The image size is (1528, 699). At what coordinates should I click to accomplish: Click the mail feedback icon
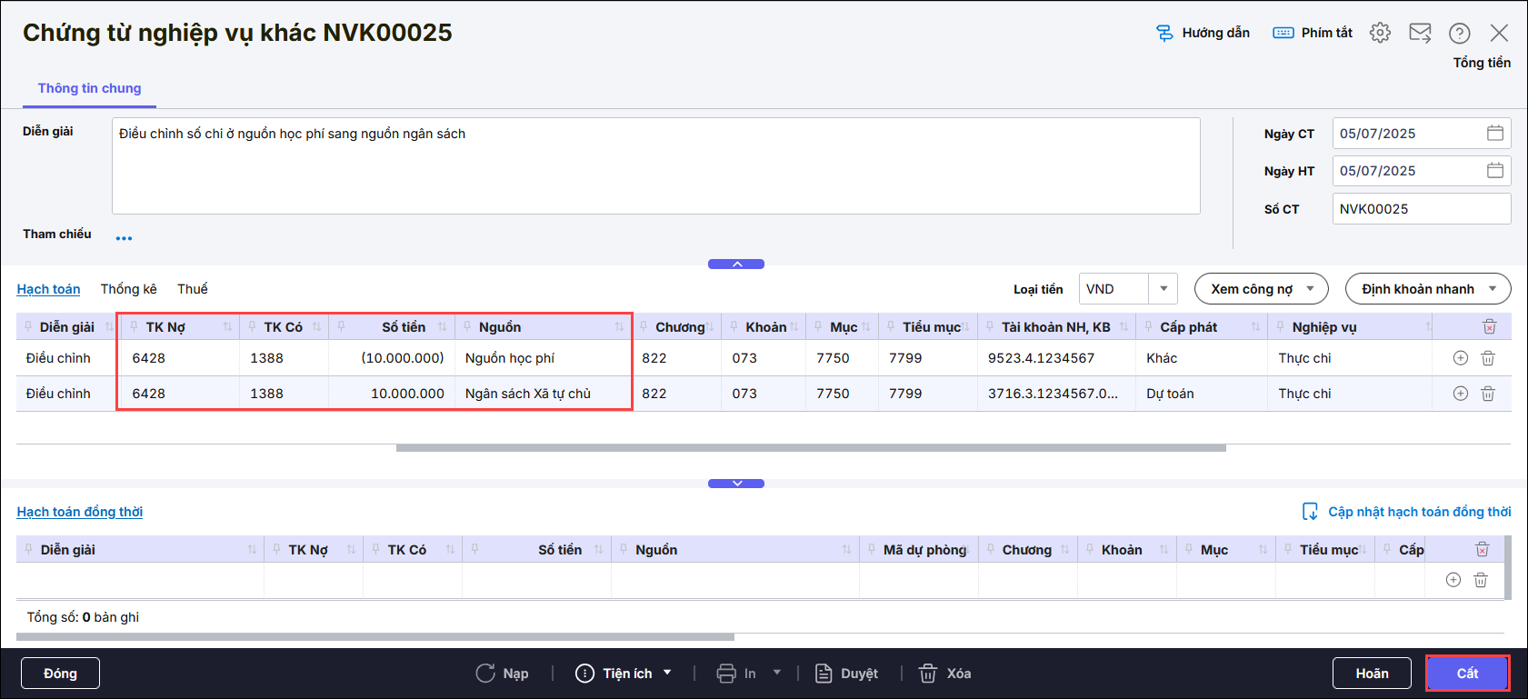pos(1420,33)
